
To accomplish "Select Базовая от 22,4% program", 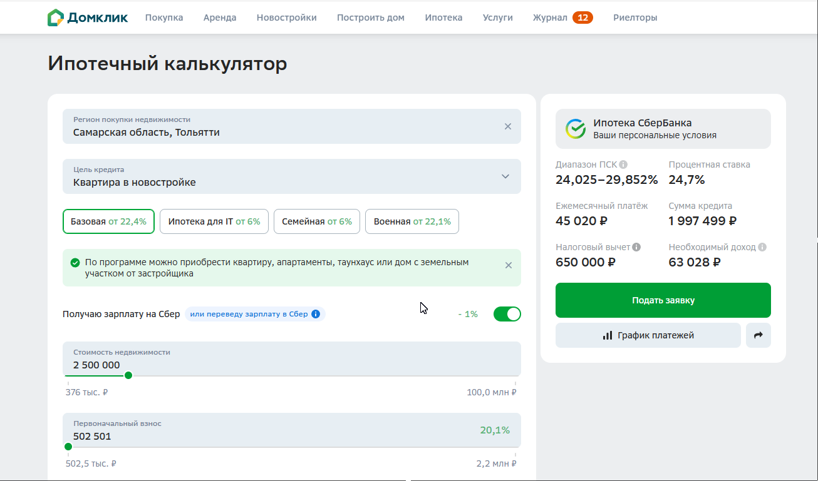I will pos(108,221).
